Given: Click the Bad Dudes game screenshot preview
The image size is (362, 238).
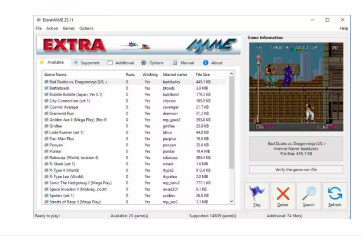Looking at the screenshot, I should (x=296, y=87).
